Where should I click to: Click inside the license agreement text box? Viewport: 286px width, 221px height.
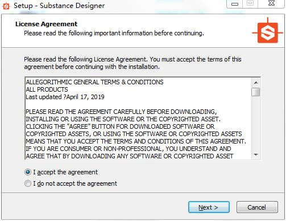[x=138, y=118]
